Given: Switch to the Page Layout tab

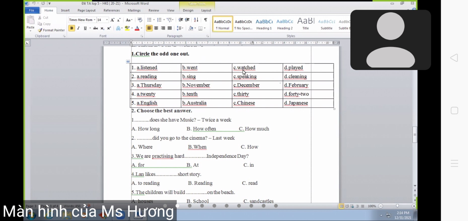Looking at the screenshot, I should click(x=86, y=11).
